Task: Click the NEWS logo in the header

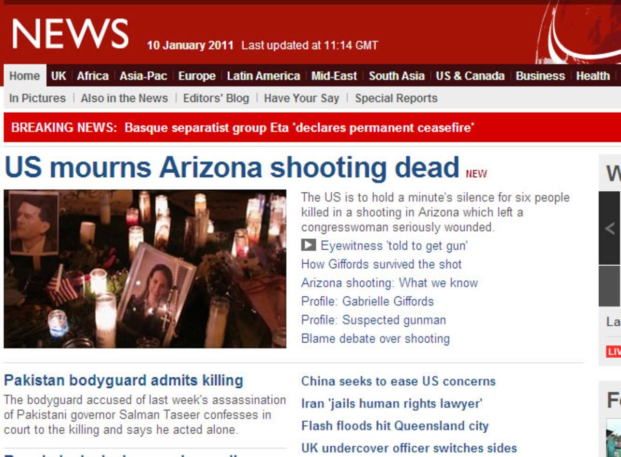Action: click(70, 34)
